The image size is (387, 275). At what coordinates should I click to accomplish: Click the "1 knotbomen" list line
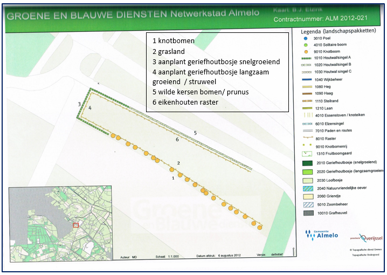(173, 41)
